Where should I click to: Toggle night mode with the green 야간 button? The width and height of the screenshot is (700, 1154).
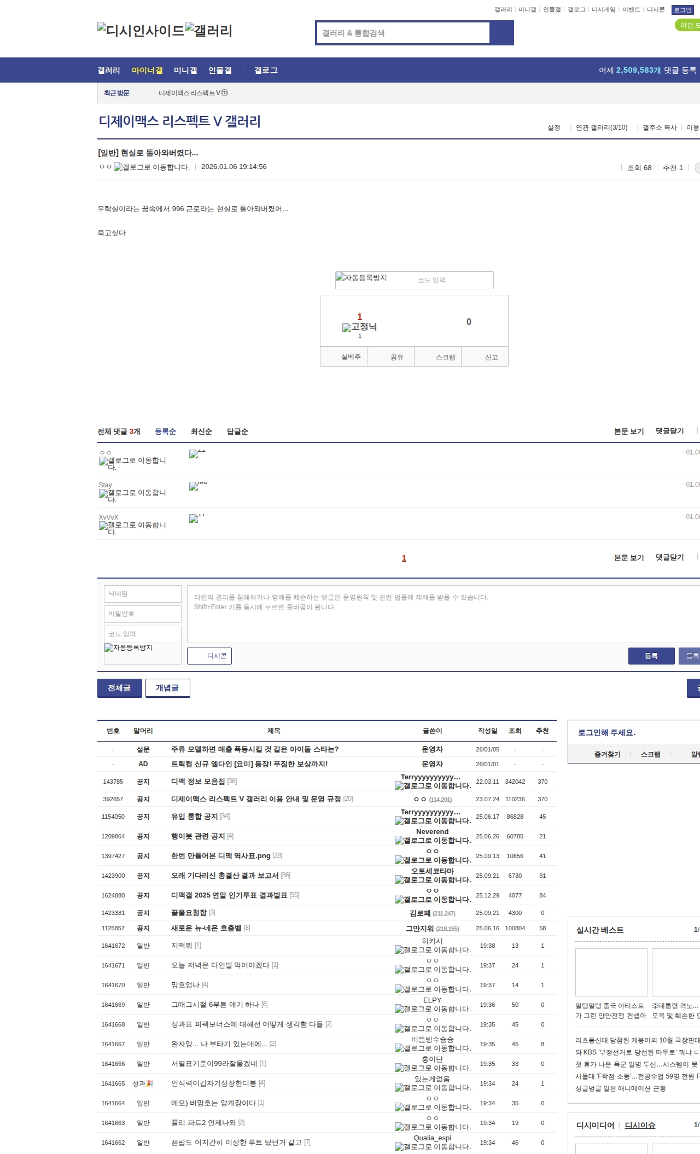point(688,25)
